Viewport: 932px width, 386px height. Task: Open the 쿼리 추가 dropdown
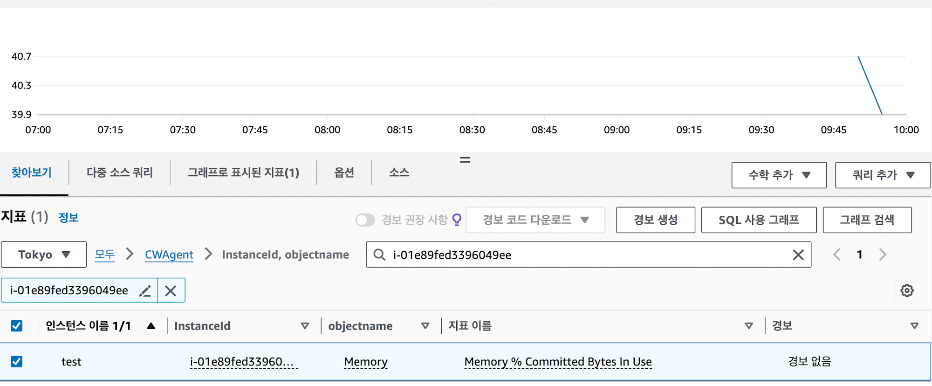pos(883,175)
